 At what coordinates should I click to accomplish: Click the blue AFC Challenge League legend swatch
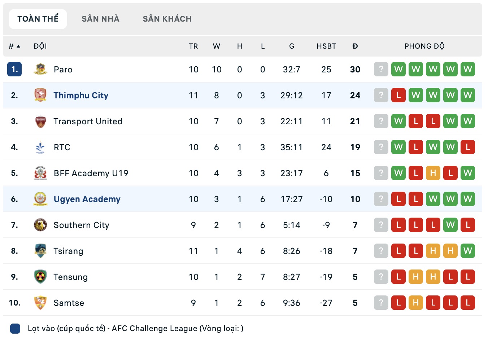[15, 329]
